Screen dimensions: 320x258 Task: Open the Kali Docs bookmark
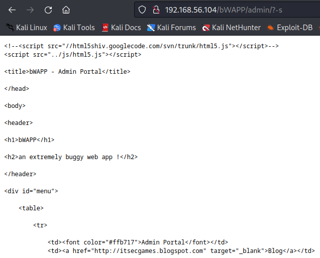click(x=122, y=28)
